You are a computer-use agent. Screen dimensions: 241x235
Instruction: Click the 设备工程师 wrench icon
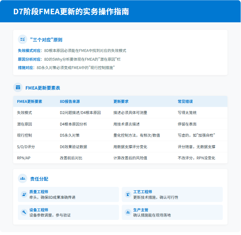[x=24, y=212]
